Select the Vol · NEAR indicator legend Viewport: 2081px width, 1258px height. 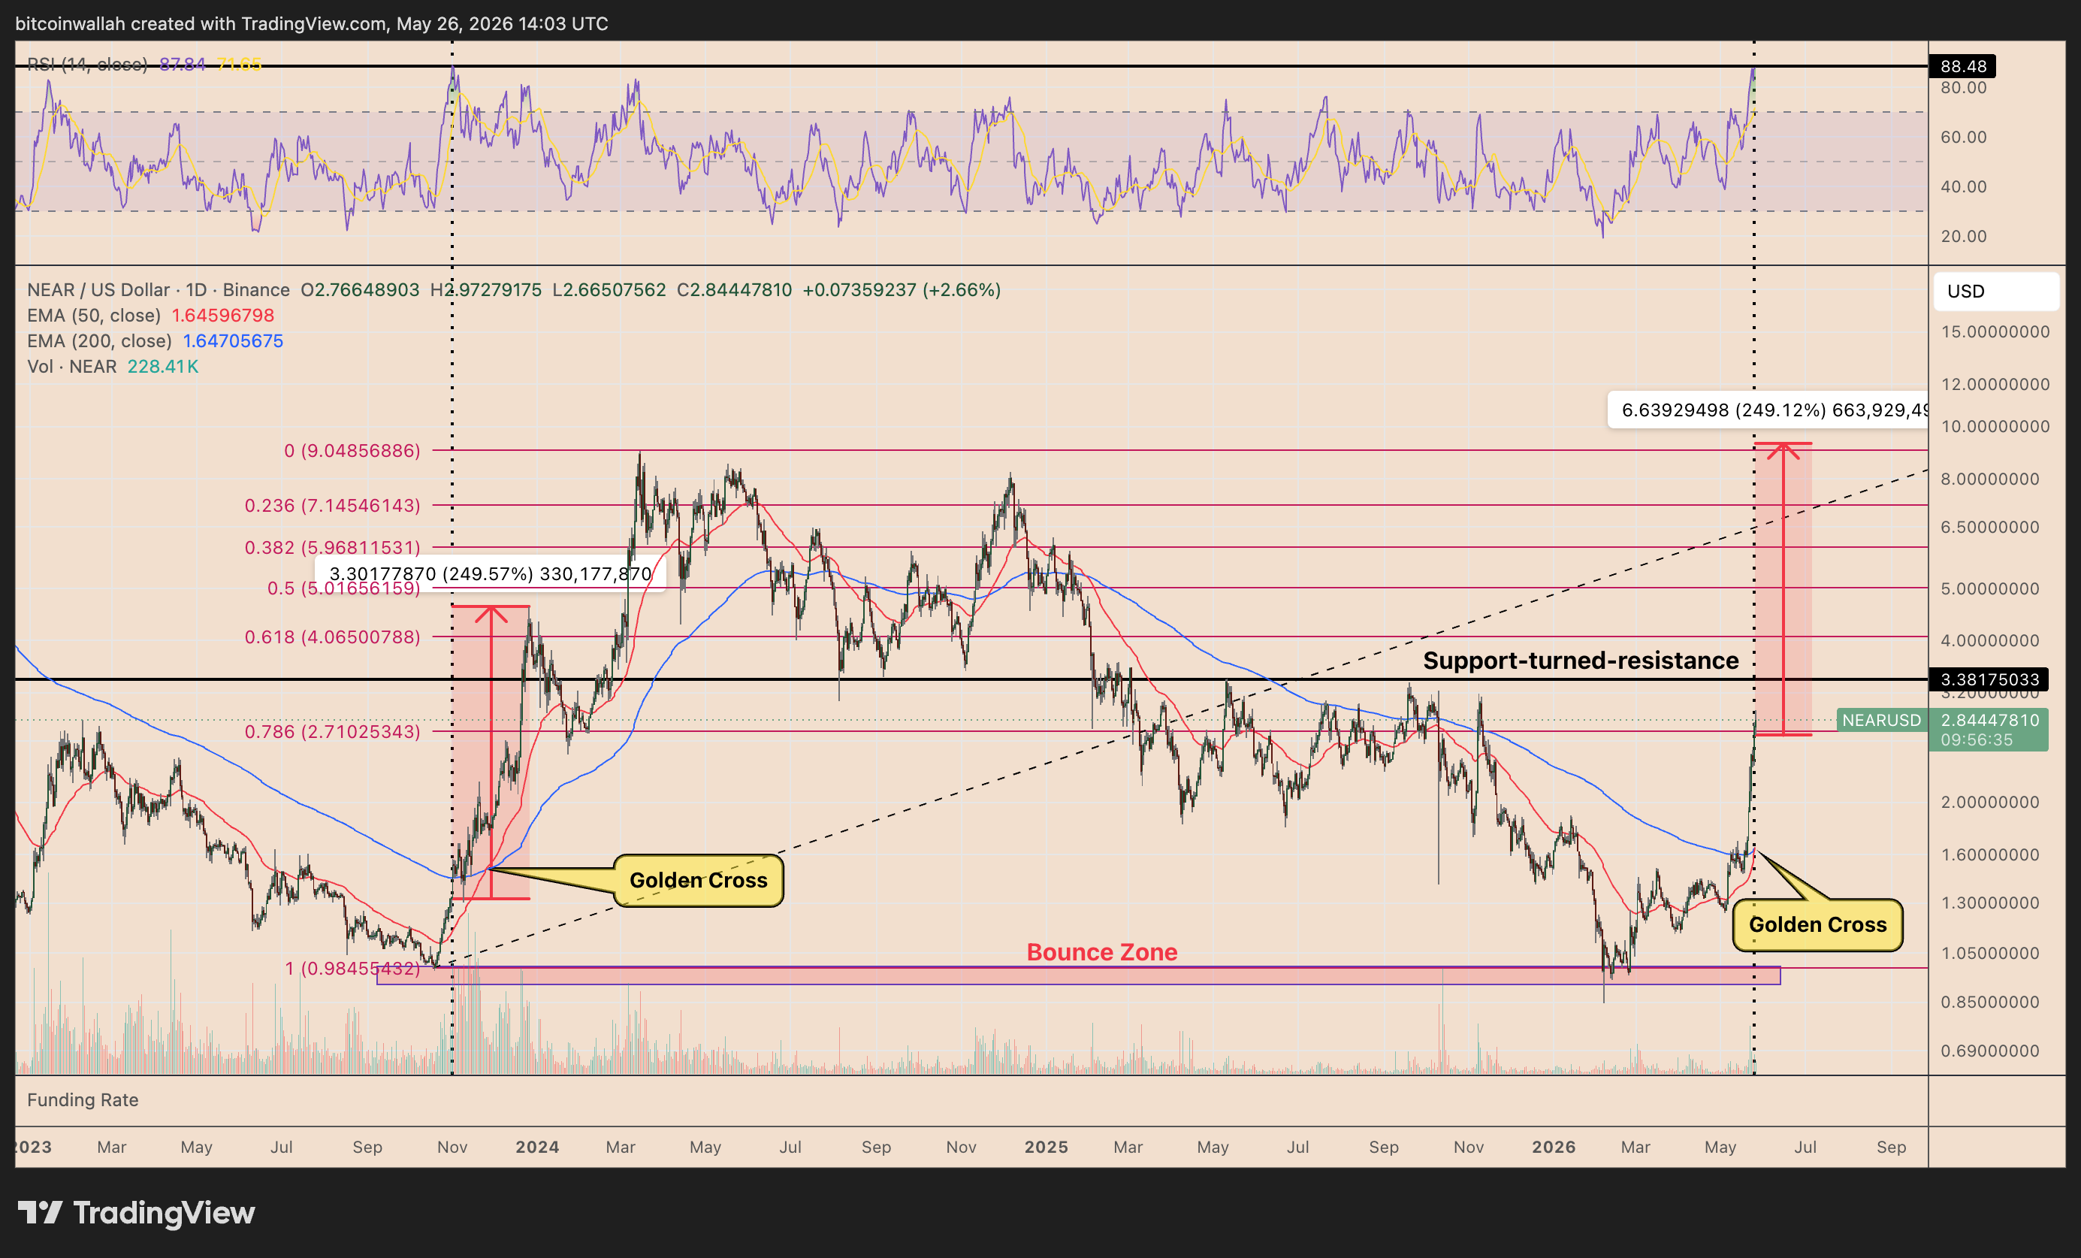pyautogui.click(x=113, y=367)
